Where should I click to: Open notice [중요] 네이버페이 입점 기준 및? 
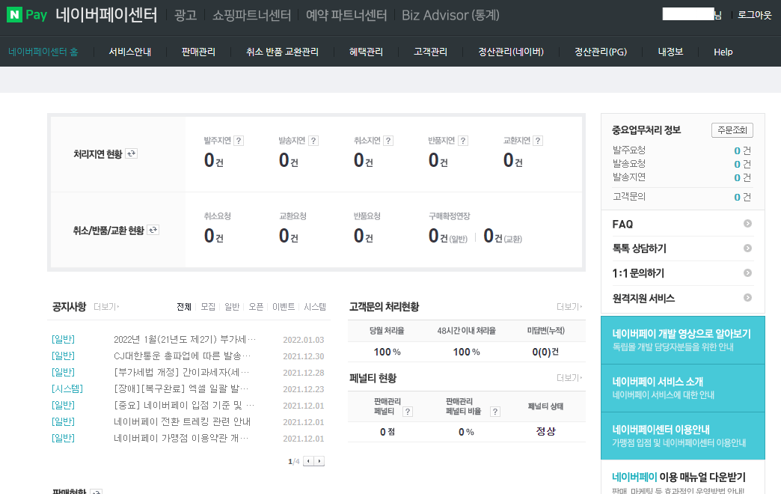(x=184, y=405)
